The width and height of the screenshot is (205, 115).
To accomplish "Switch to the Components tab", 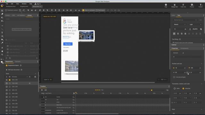I will [184, 48].
